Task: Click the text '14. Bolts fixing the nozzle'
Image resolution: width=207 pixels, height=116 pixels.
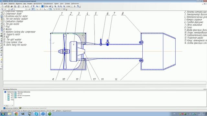Action: [15, 45]
